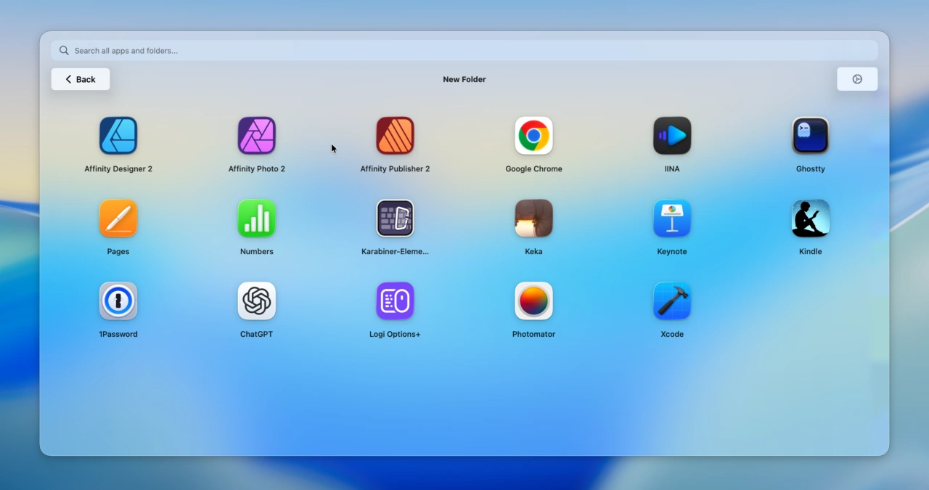
Task: Launch the Keka archiver
Action: [533, 219]
